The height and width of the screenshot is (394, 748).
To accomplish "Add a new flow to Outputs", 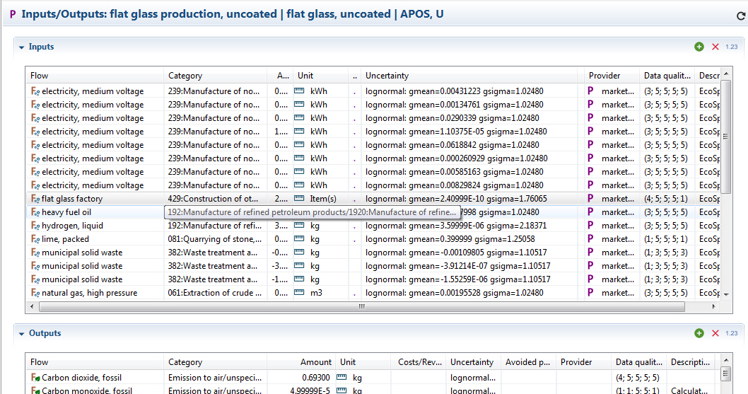I will click(x=699, y=333).
